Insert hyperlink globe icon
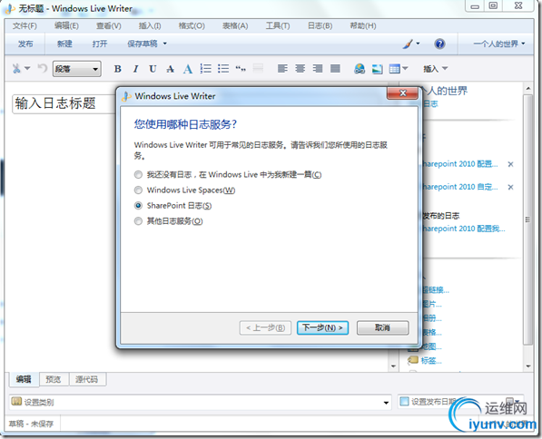Image resolution: width=542 pixels, height=439 pixels. pyautogui.click(x=360, y=69)
